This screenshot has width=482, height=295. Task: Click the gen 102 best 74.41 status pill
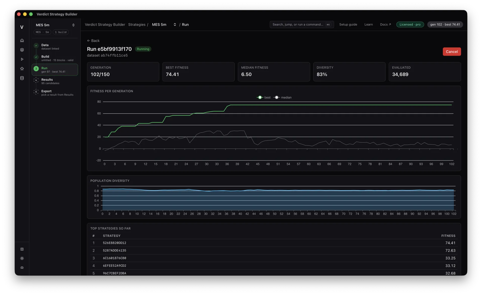click(x=445, y=24)
